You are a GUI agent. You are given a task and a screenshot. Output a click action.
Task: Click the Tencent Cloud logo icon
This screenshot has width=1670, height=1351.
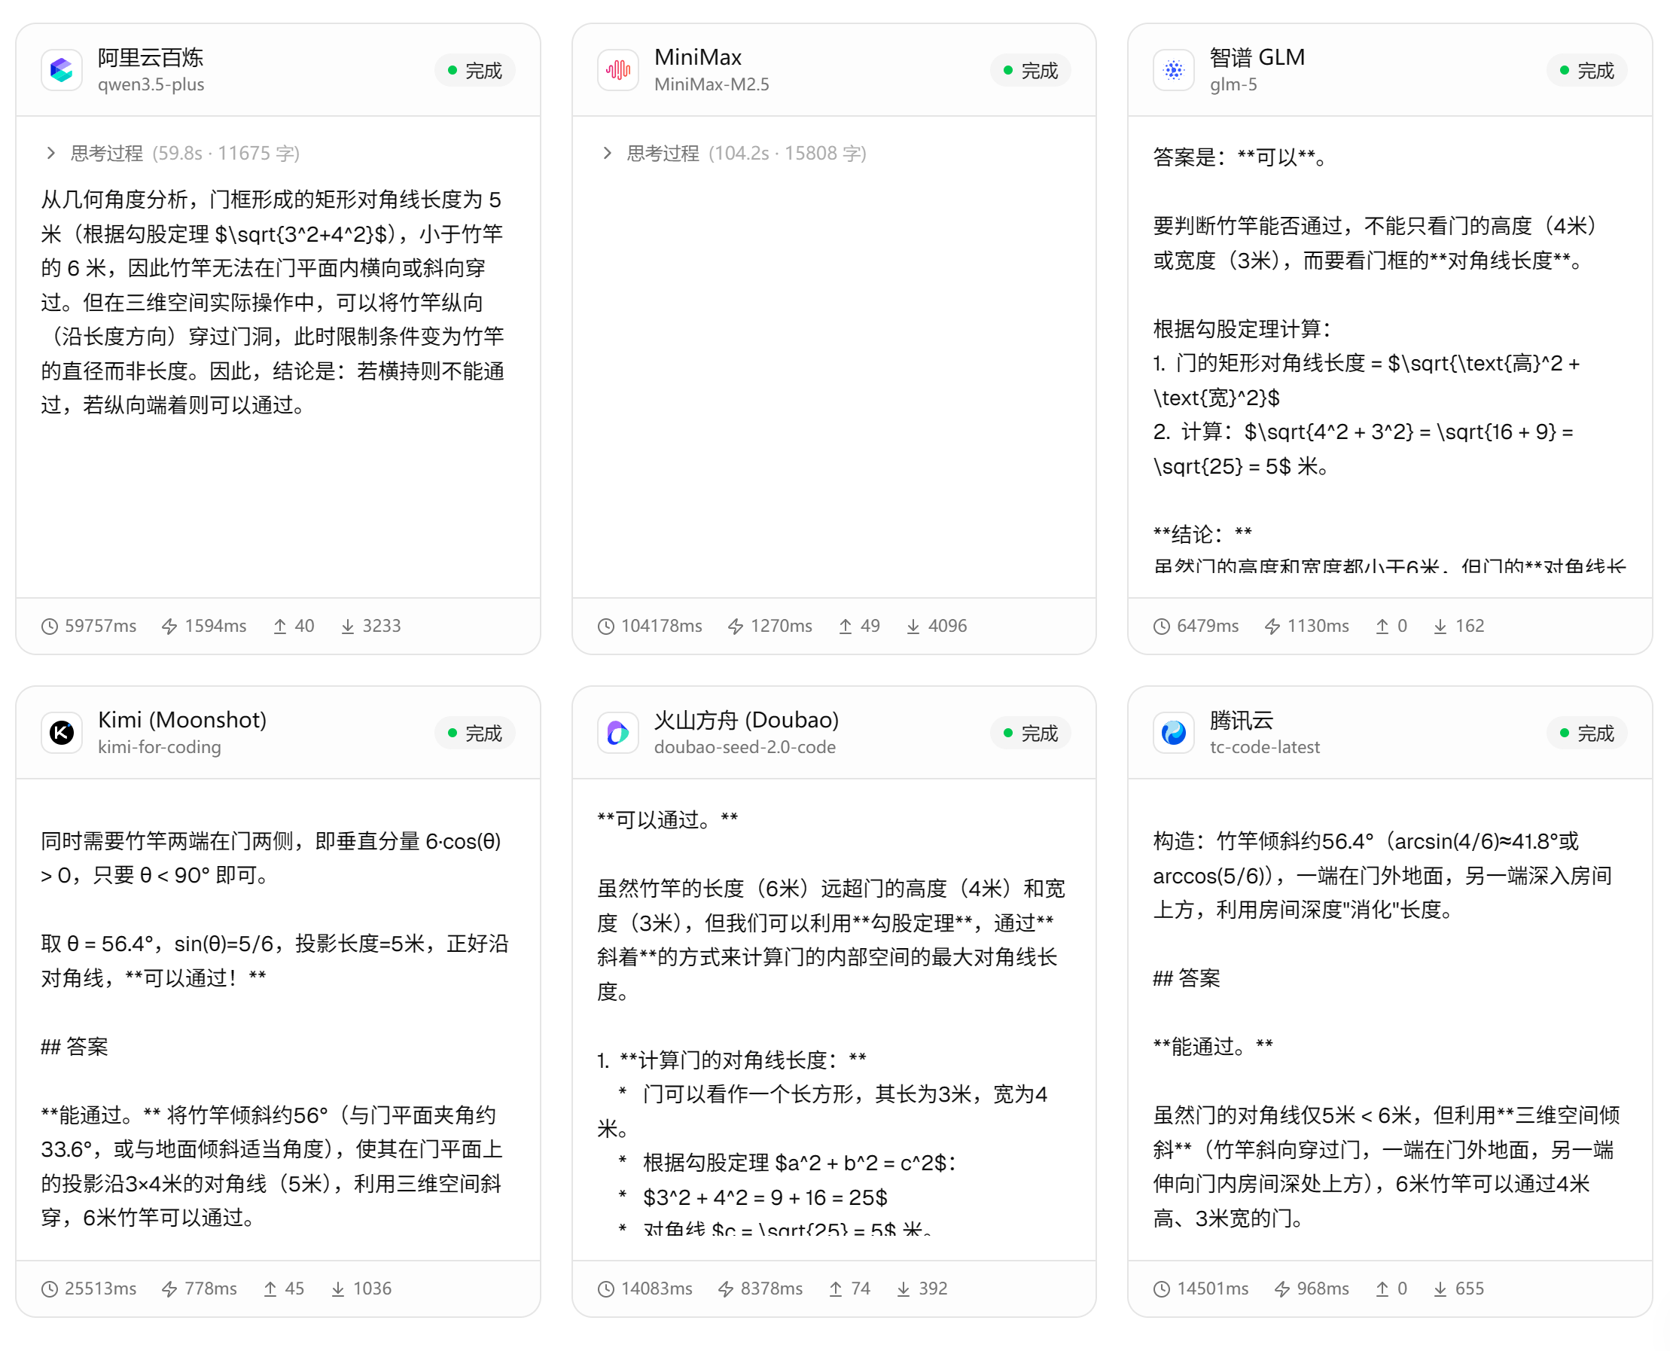[1174, 733]
